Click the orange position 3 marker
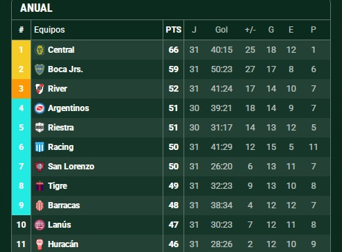Screen dimensions: 342x252 coord(21,89)
